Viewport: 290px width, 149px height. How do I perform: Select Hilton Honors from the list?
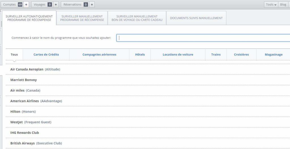pyautogui.click(x=23, y=112)
